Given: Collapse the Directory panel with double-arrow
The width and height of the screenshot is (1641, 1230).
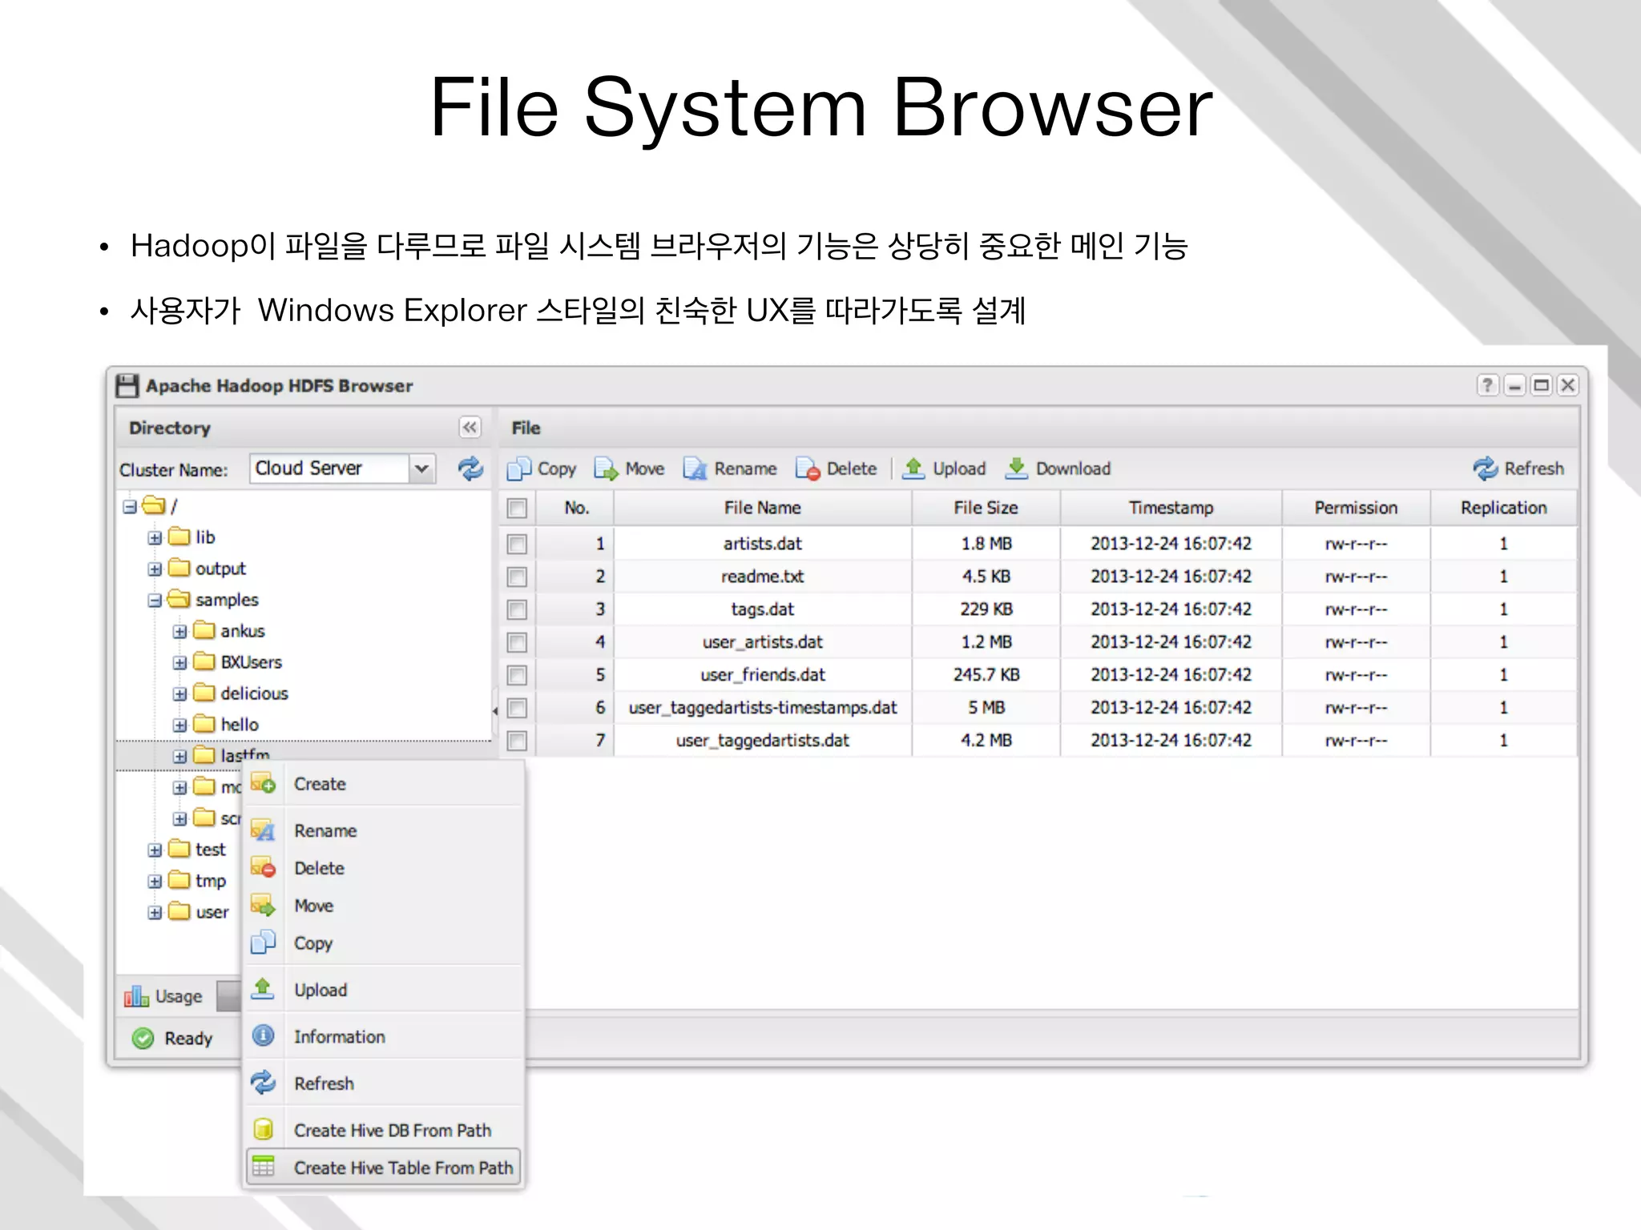Looking at the screenshot, I should (x=470, y=428).
